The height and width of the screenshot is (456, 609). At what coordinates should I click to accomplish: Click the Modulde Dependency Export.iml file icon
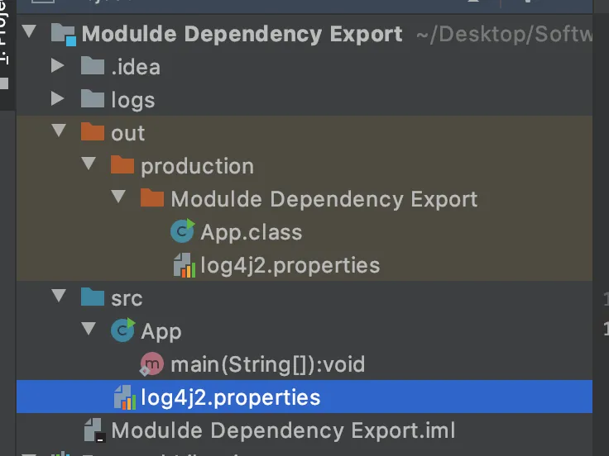[x=93, y=430]
